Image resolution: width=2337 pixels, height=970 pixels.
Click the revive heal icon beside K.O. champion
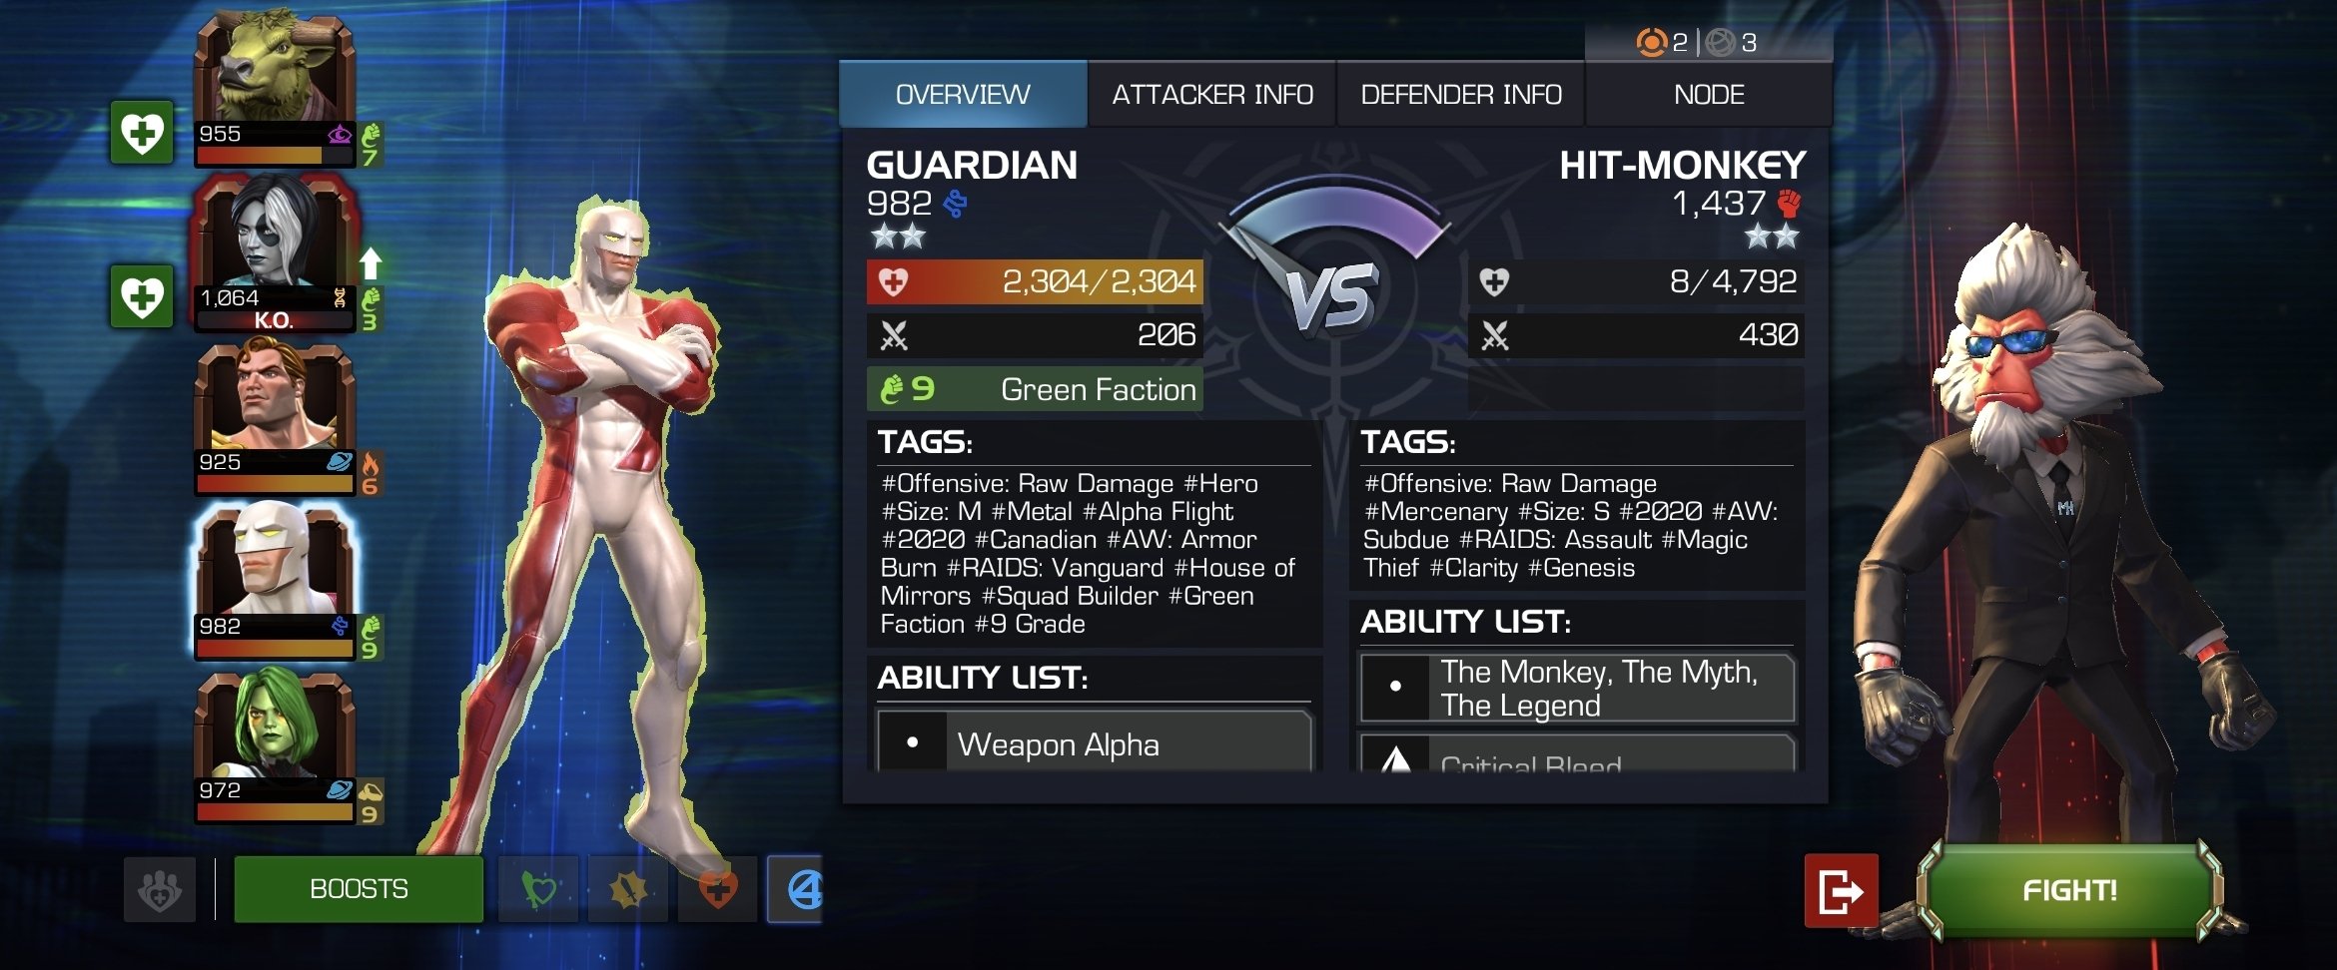coord(141,296)
